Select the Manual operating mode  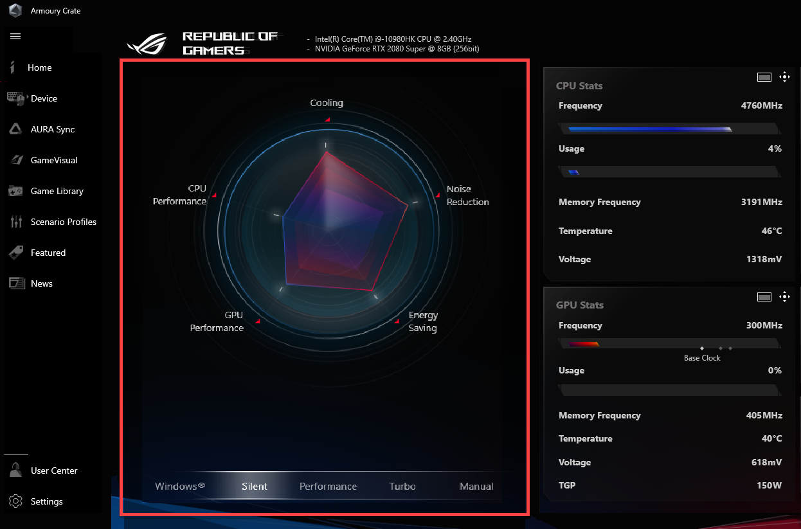coord(476,487)
